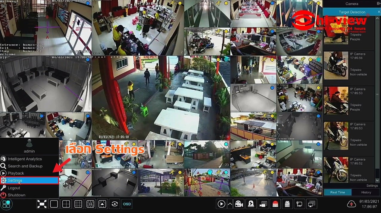
Task: Enter full screen display mode
Action: click(x=42, y=204)
